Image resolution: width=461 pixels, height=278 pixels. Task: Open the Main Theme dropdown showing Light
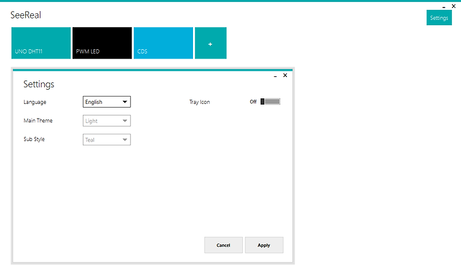[x=107, y=121]
